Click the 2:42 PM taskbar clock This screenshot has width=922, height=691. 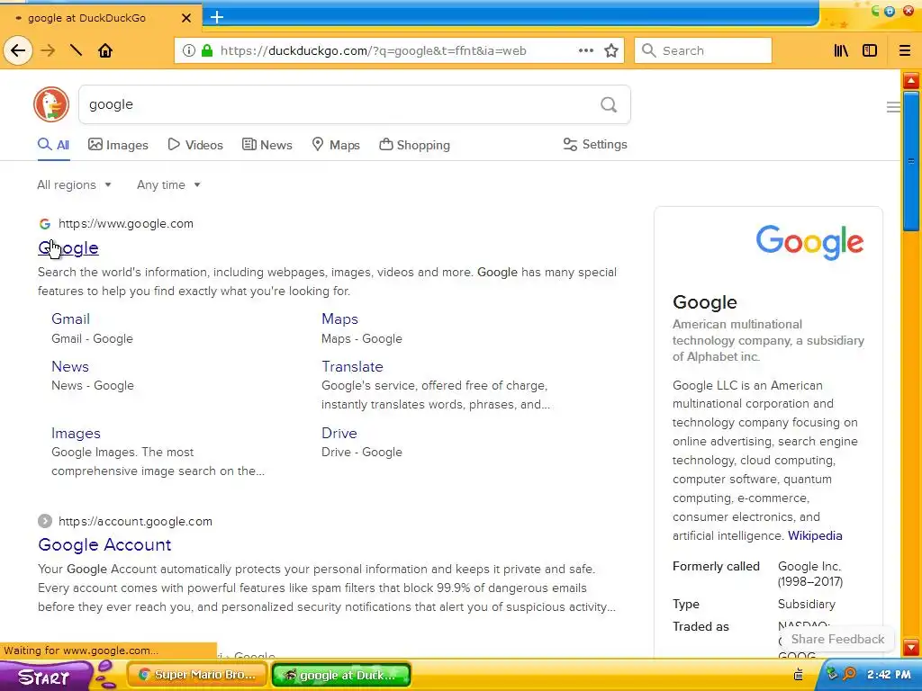coord(889,675)
